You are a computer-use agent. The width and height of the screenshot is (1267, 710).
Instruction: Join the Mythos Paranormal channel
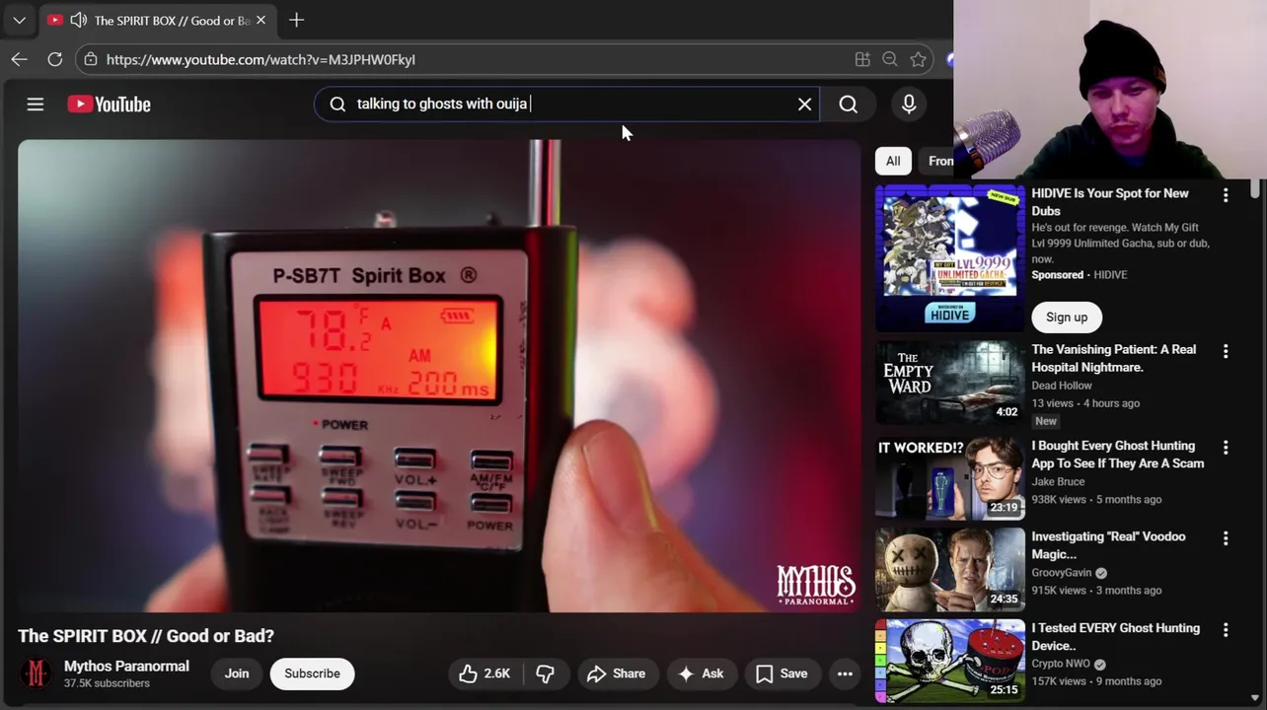click(x=237, y=674)
